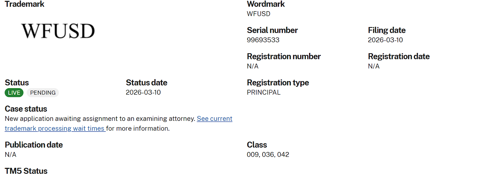
Task: Click the green LIVE status badge
Action: [14, 93]
